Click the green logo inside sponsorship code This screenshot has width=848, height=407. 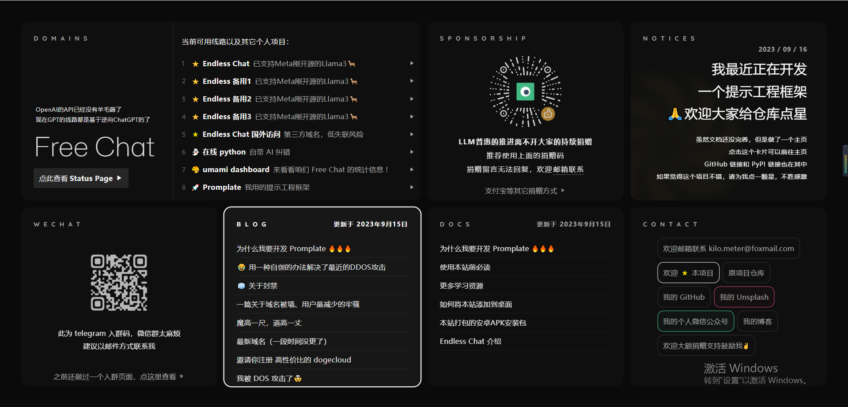[x=525, y=91]
